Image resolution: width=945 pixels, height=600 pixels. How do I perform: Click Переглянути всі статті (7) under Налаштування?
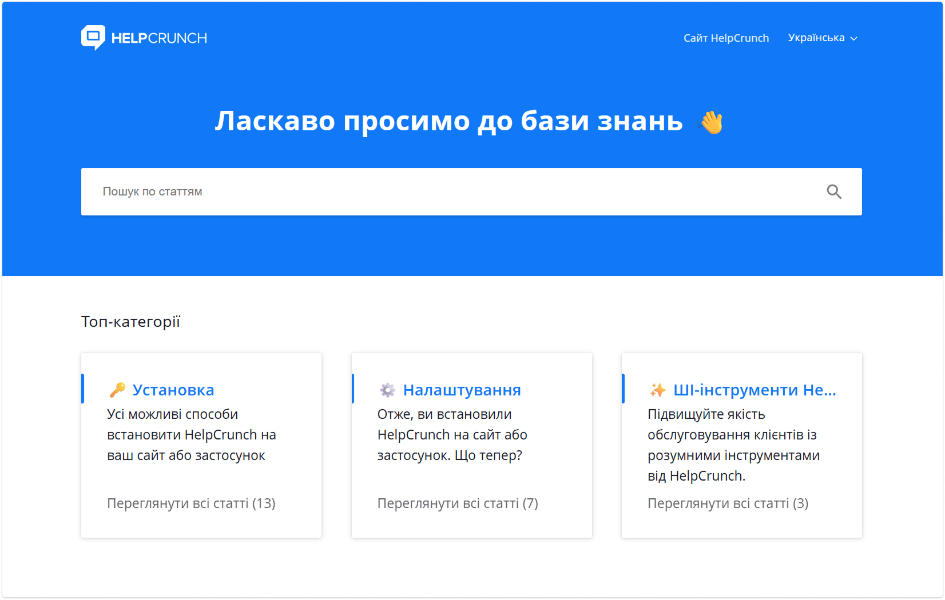click(458, 503)
